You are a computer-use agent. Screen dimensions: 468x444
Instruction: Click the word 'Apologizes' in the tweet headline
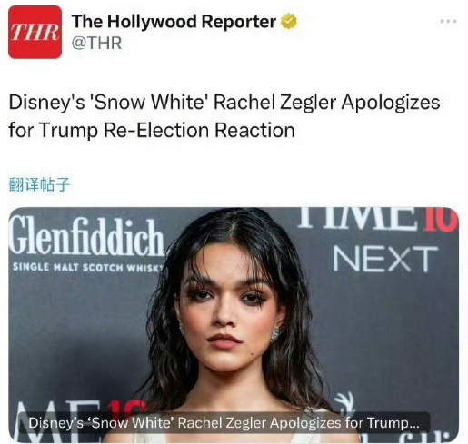click(x=391, y=103)
